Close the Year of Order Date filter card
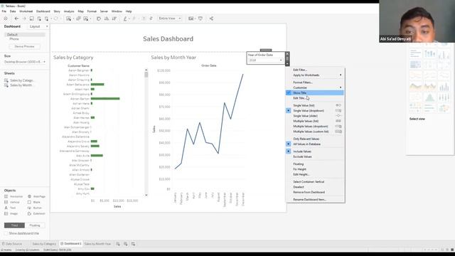Image resolution: width=455 pixels, height=256 pixels. [287, 54]
